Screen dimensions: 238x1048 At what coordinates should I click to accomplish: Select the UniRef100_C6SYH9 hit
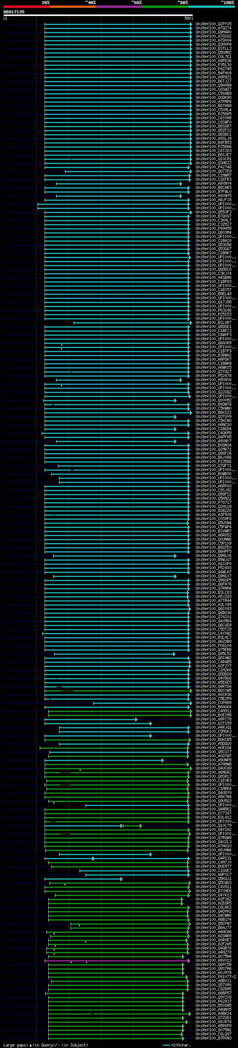click(213, 118)
